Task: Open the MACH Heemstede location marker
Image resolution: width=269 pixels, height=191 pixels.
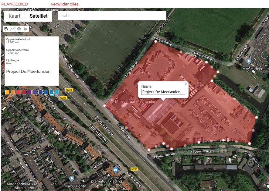Action: 249,62
